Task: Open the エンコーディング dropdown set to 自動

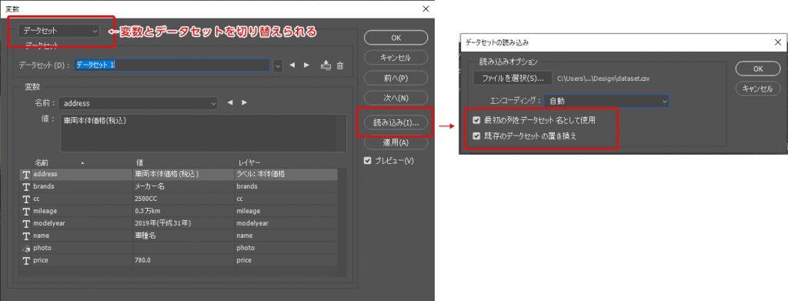Action: point(606,101)
